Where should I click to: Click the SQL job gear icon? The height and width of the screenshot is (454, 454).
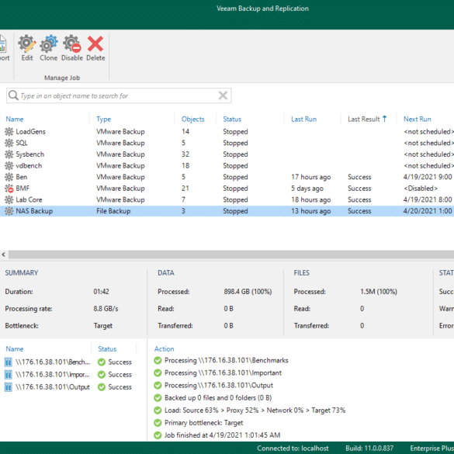[x=9, y=143]
